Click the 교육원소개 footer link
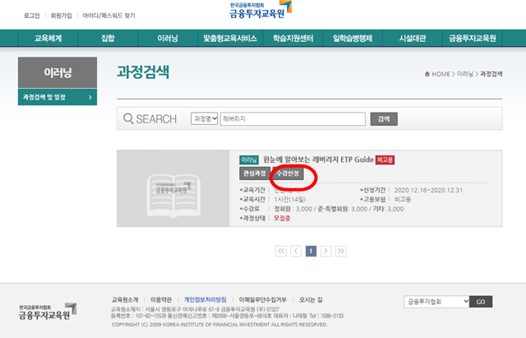 (x=125, y=299)
